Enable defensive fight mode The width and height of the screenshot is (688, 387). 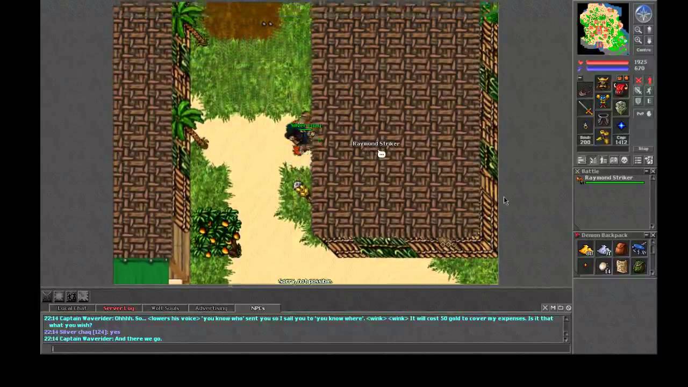638,101
